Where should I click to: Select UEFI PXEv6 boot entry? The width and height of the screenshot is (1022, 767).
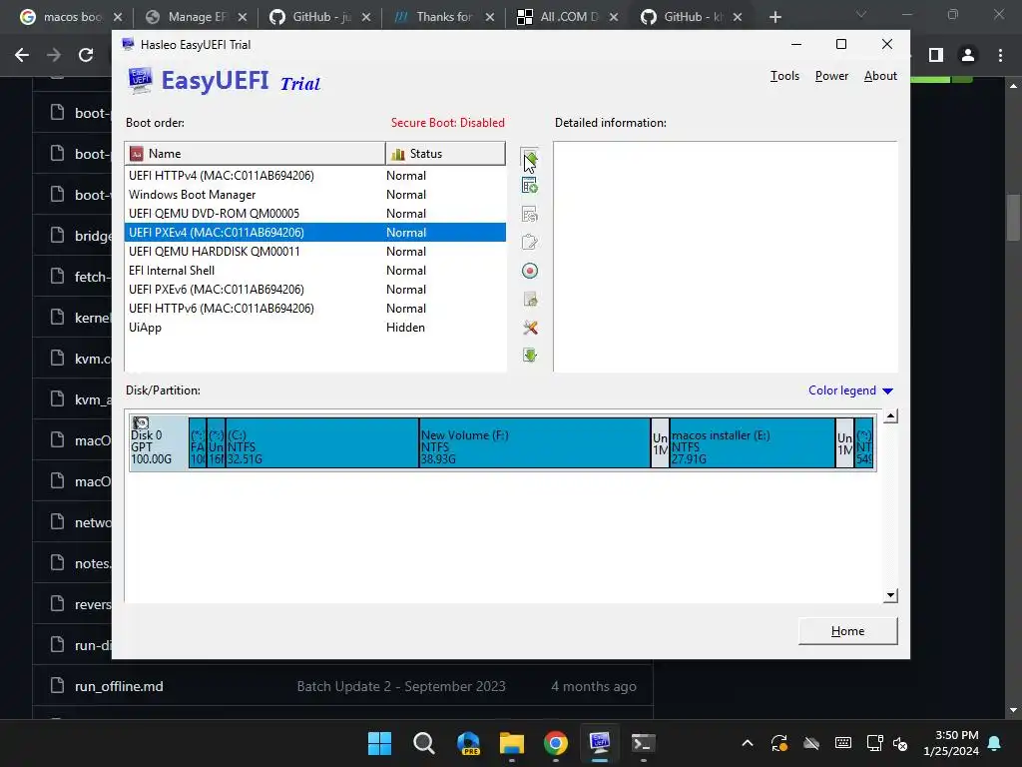coord(314,289)
